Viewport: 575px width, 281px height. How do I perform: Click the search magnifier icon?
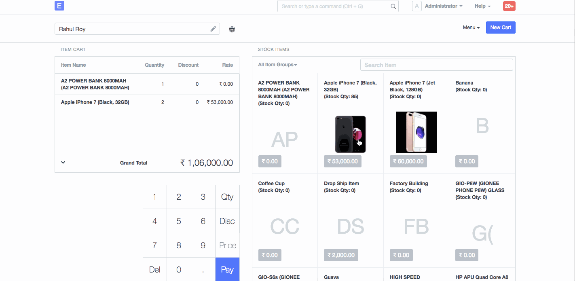click(393, 6)
